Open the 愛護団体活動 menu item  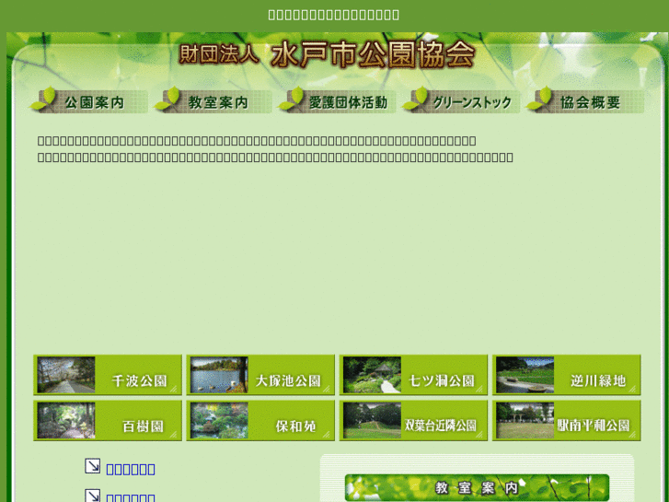[x=337, y=100]
